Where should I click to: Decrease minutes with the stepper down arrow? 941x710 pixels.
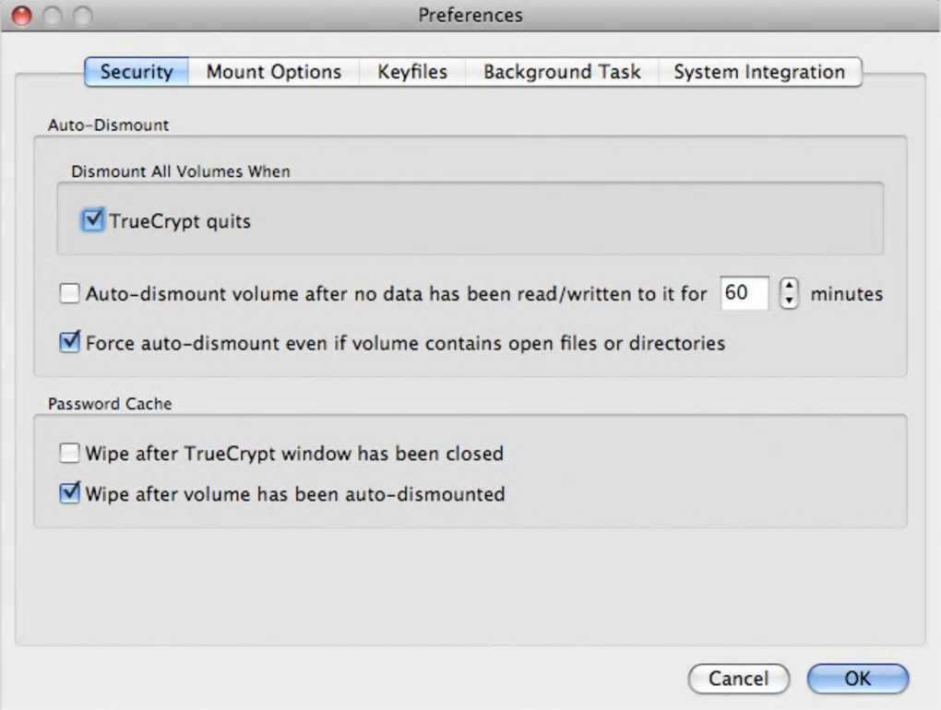(x=789, y=302)
